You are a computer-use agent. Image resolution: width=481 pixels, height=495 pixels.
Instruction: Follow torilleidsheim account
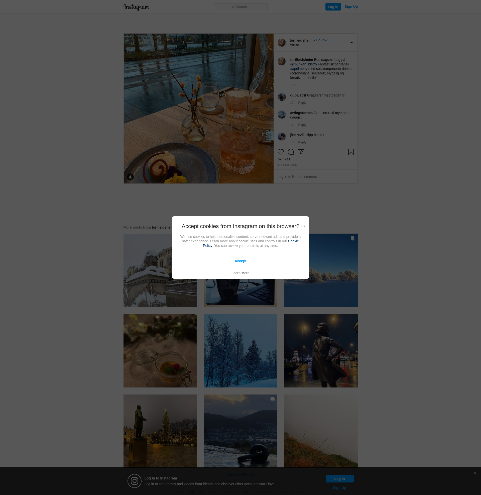click(x=322, y=40)
